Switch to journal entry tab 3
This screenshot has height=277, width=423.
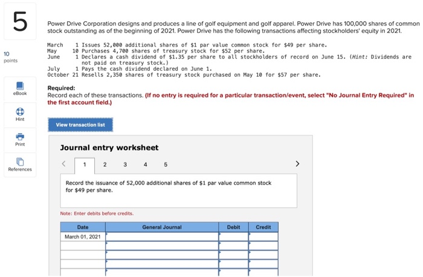point(125,165)
